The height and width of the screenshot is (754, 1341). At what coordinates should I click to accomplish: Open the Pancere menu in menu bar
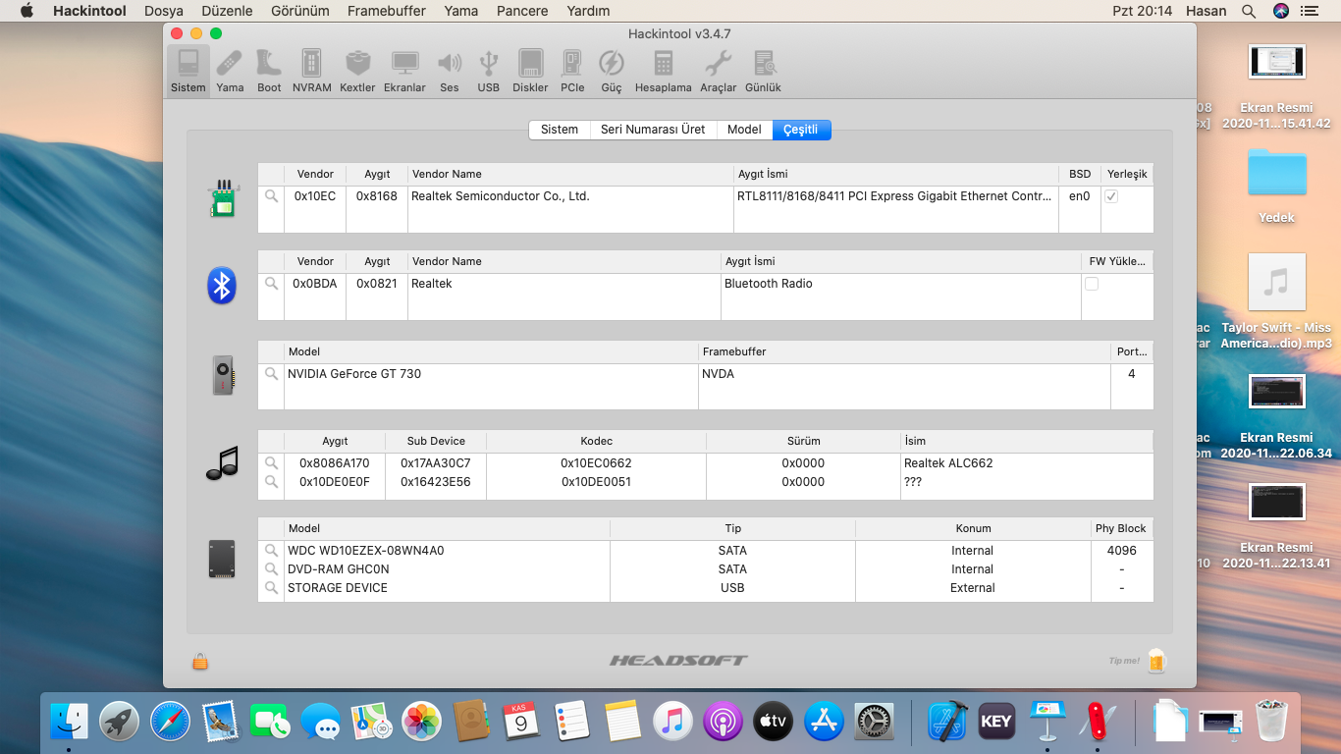click(x=522, y=11)
